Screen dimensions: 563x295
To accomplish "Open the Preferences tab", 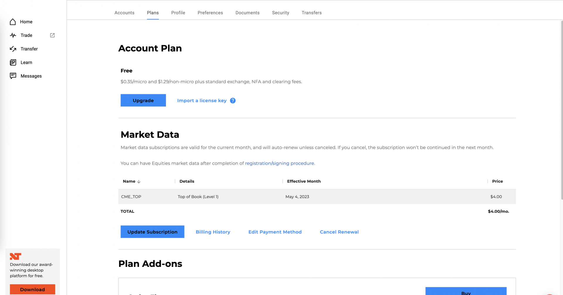I will tap(210, 13).
